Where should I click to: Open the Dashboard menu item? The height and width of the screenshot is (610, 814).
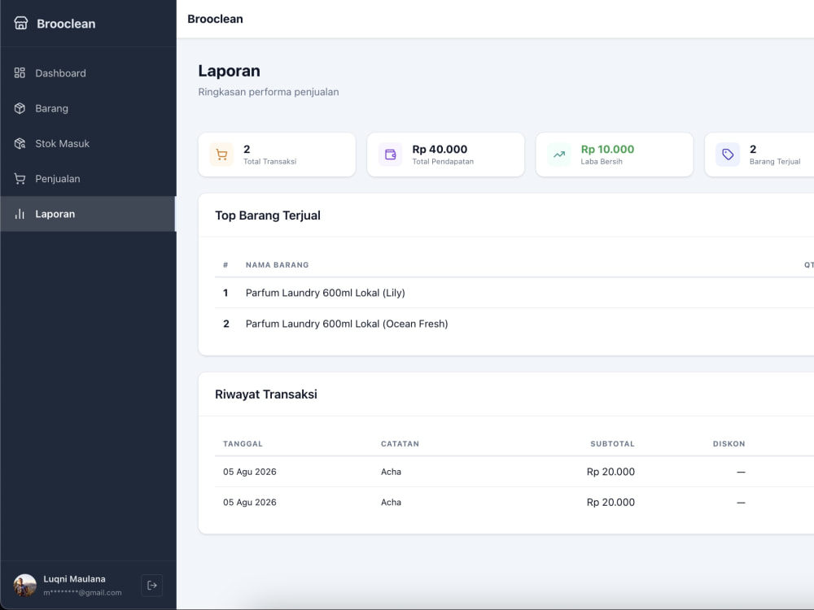click(88, 73)
